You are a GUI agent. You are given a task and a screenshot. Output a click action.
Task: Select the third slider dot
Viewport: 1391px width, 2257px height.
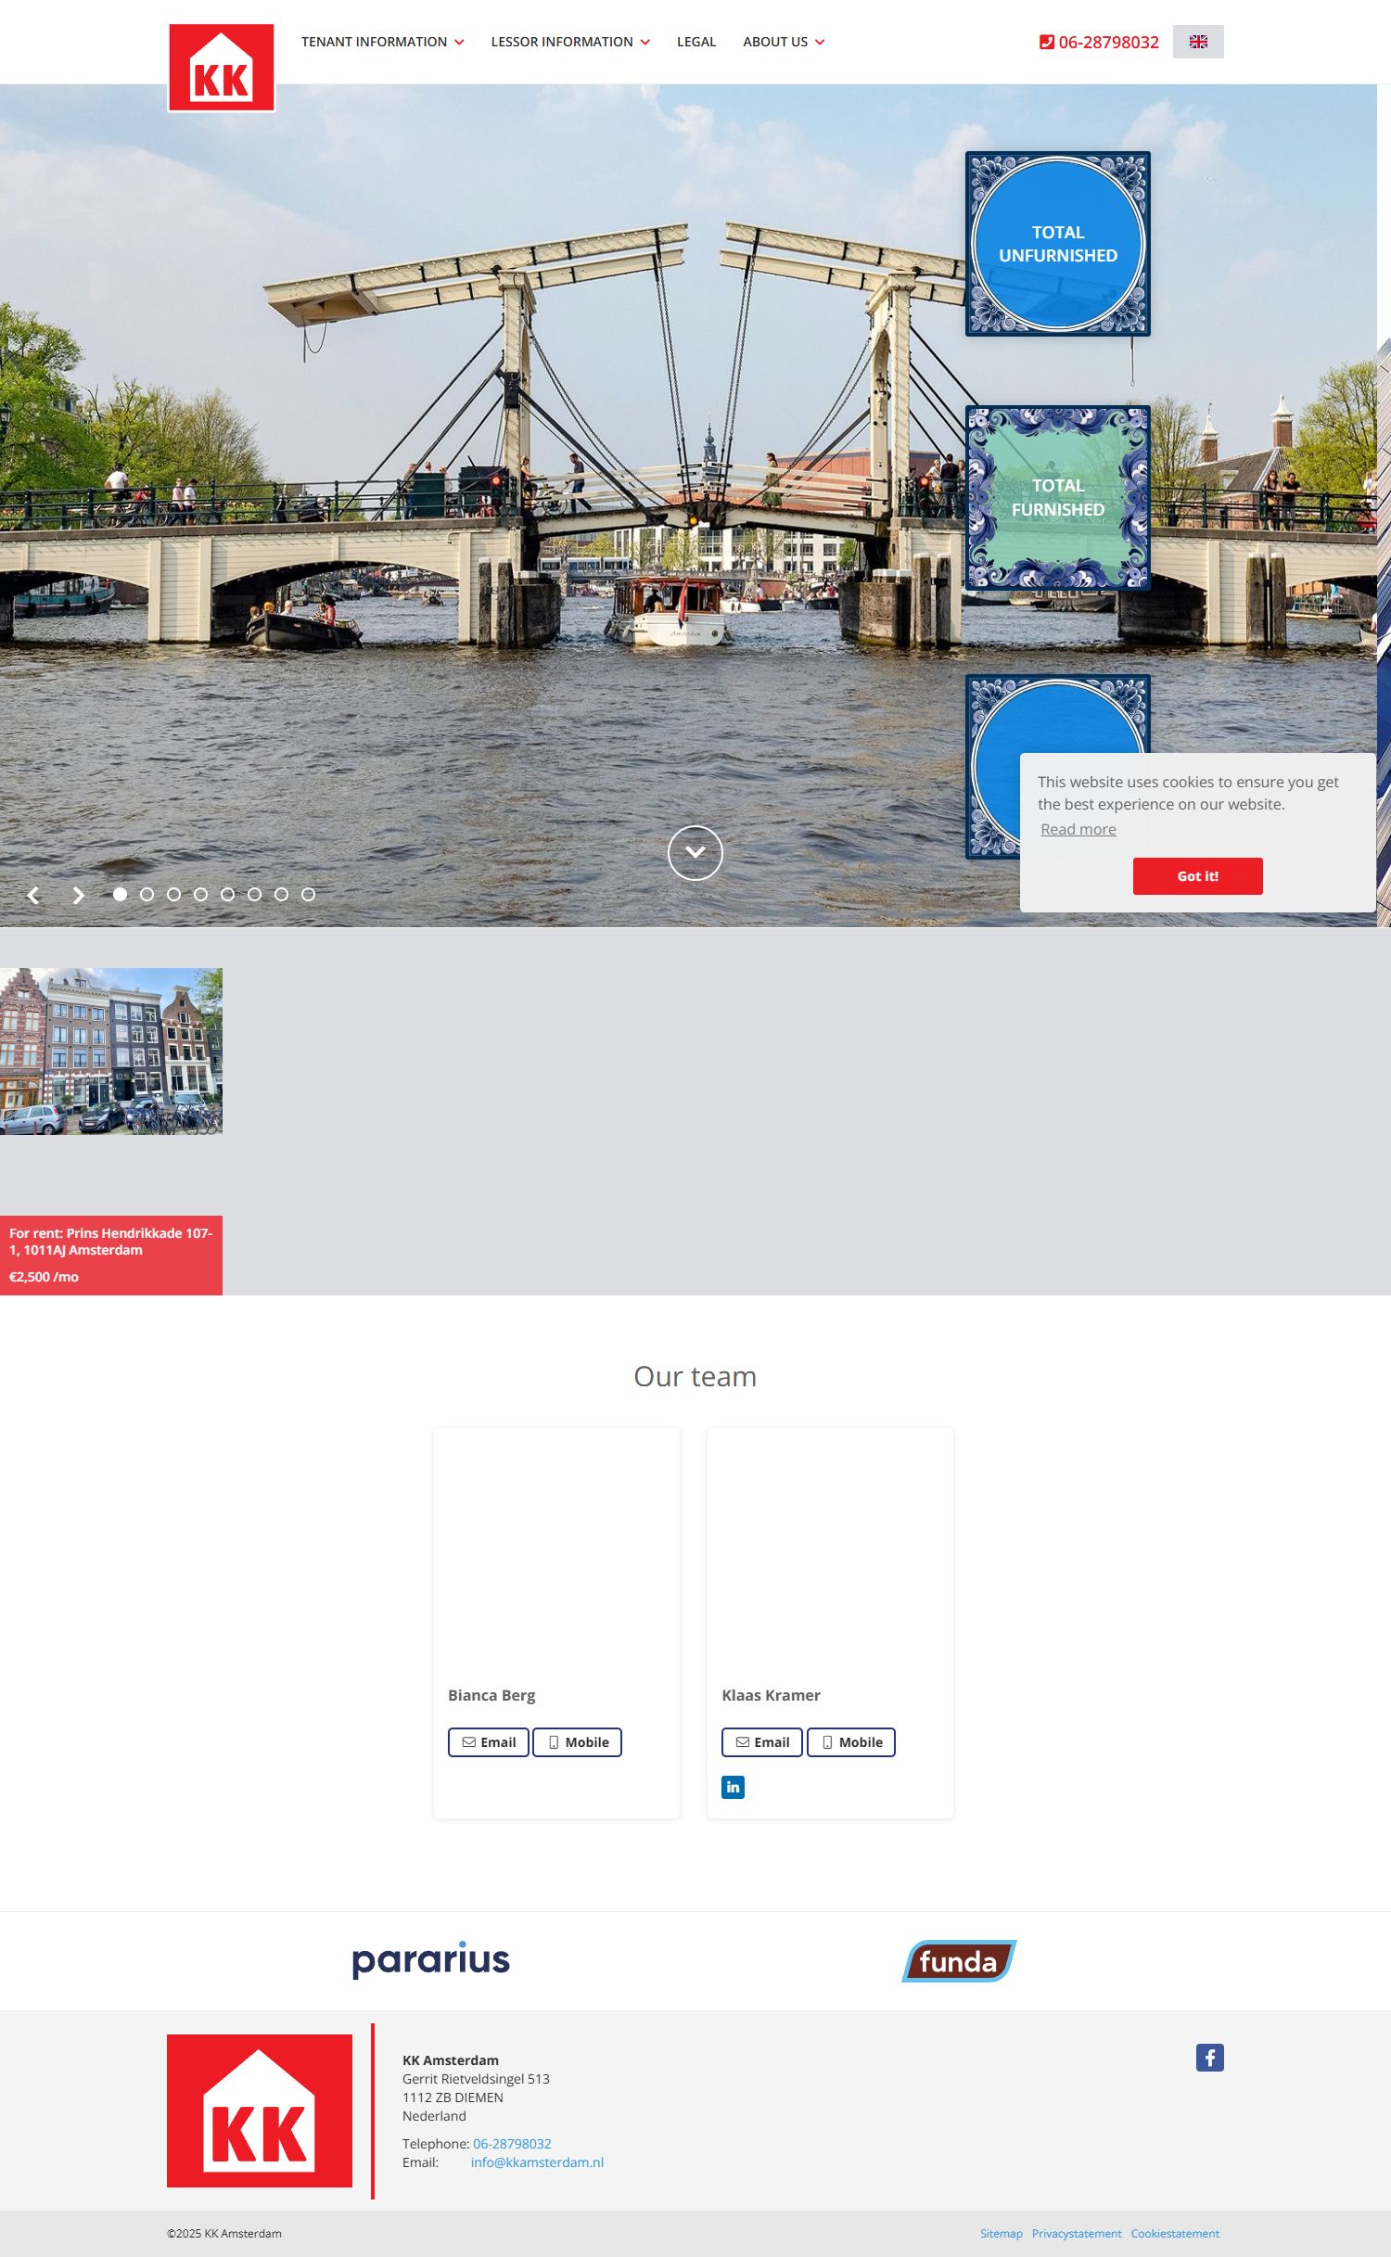click(x=173, y=894)
